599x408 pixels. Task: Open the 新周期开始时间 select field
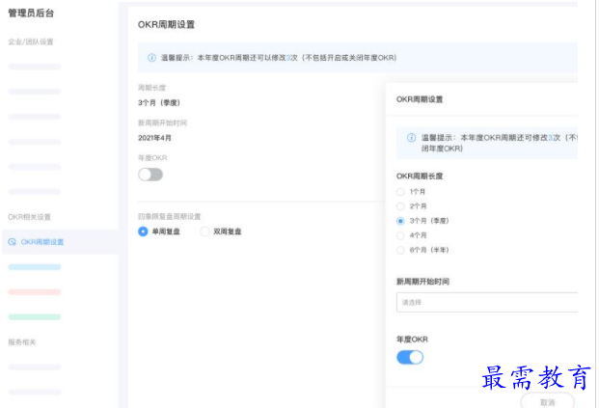tap(487, 303)
